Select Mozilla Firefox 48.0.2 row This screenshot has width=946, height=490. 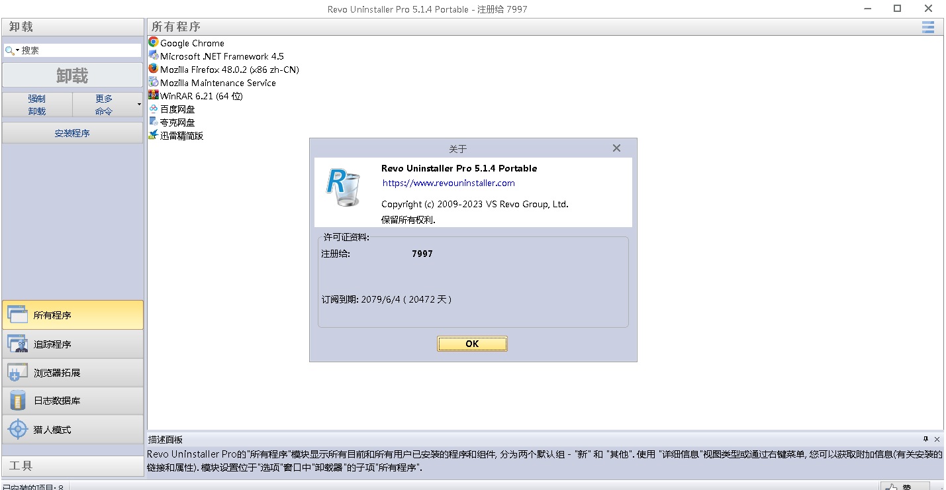click(229, 70)
